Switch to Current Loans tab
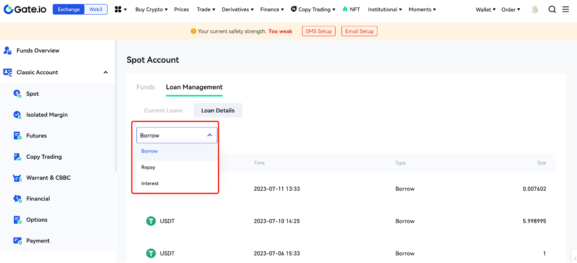 (x=163, y=110)
